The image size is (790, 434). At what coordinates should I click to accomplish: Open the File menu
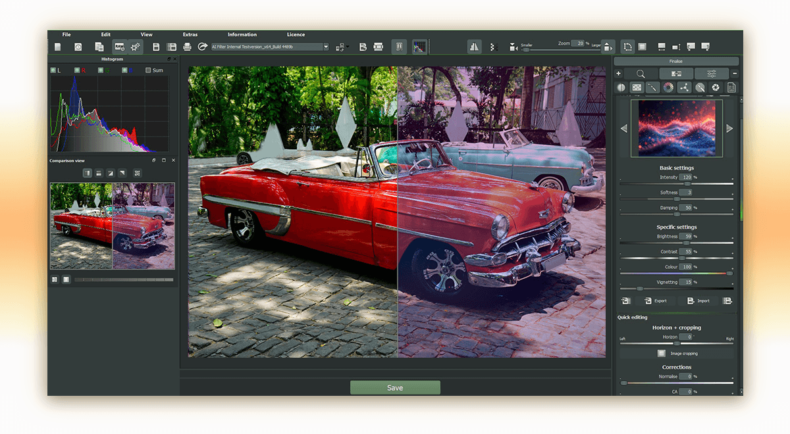[66, 34]
